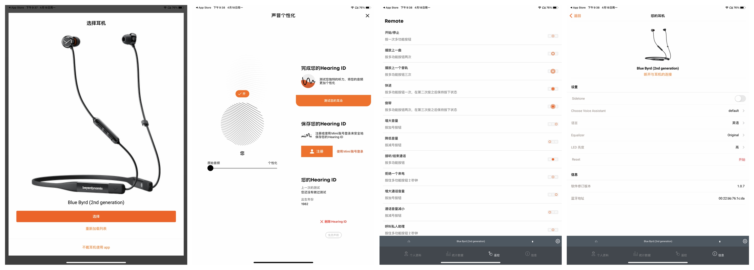Screen dimensions: 754x270
Task: Select the filled button indicator for 接听/结束通话
Action: point(553,159)
